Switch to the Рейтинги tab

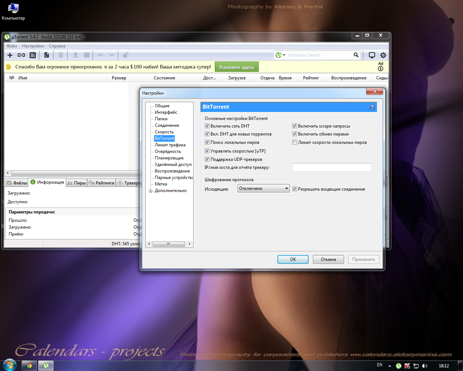coord(102,183)
